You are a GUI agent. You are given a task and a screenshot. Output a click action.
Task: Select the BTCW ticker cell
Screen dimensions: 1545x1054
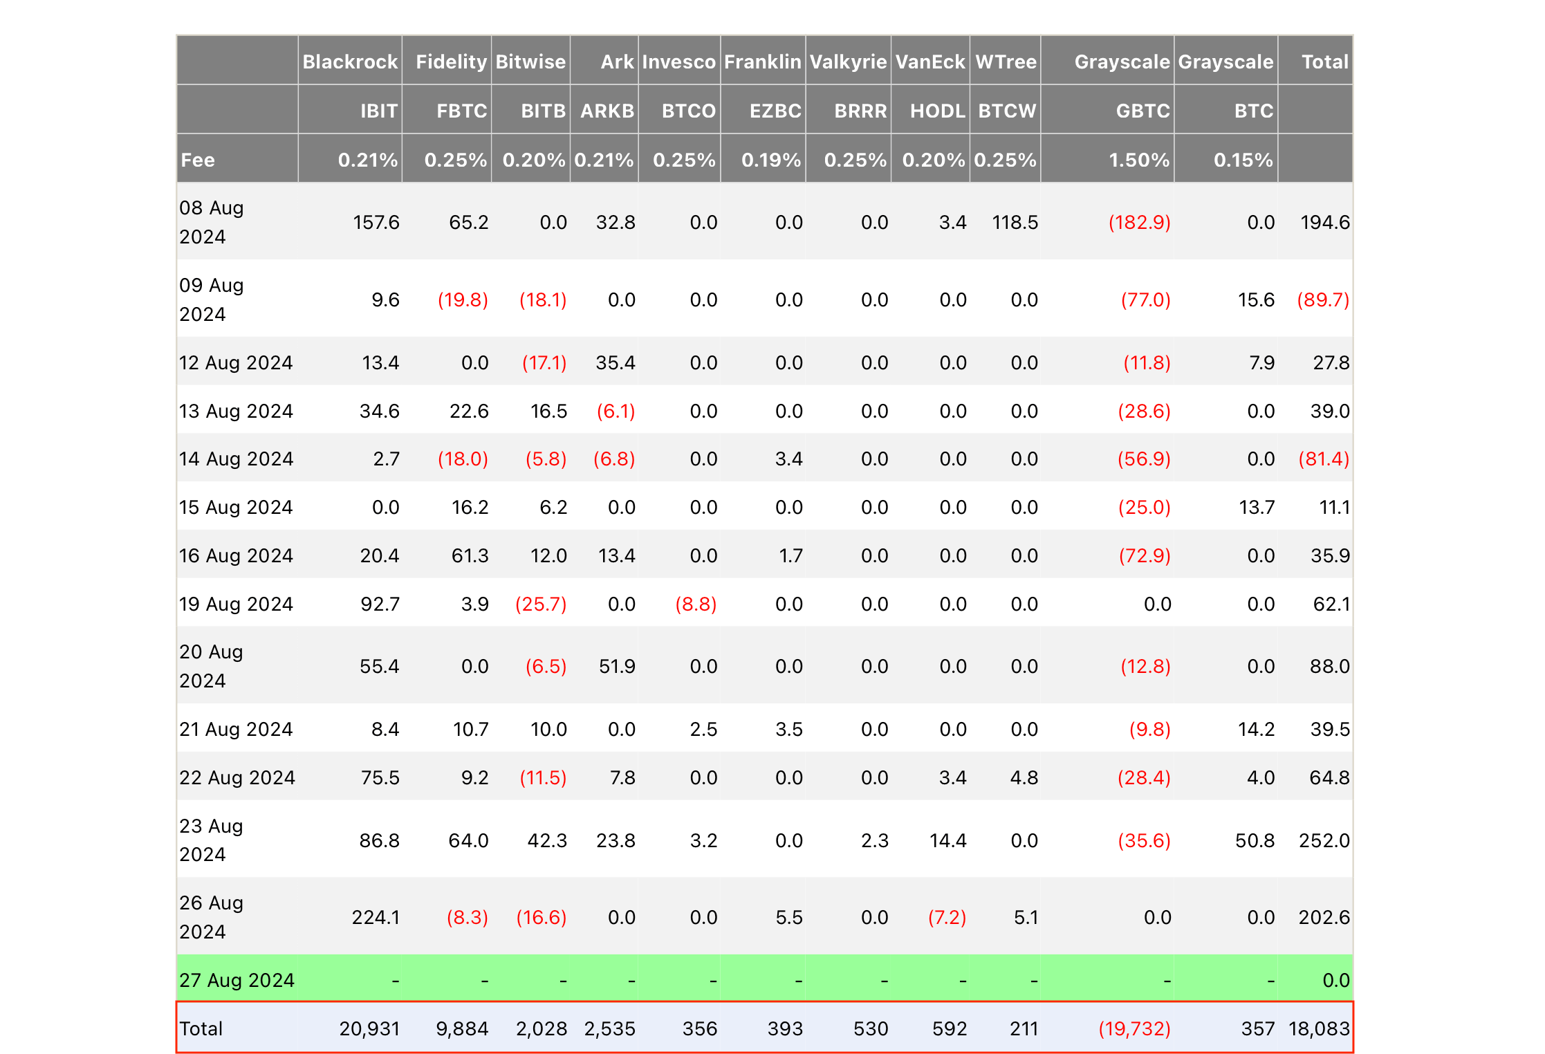(1007, 111)
